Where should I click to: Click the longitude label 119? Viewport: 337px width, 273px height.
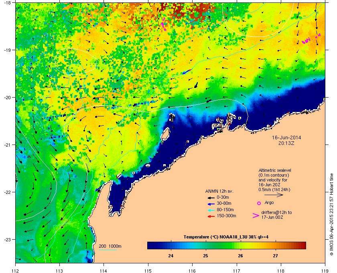coord(325,271)
